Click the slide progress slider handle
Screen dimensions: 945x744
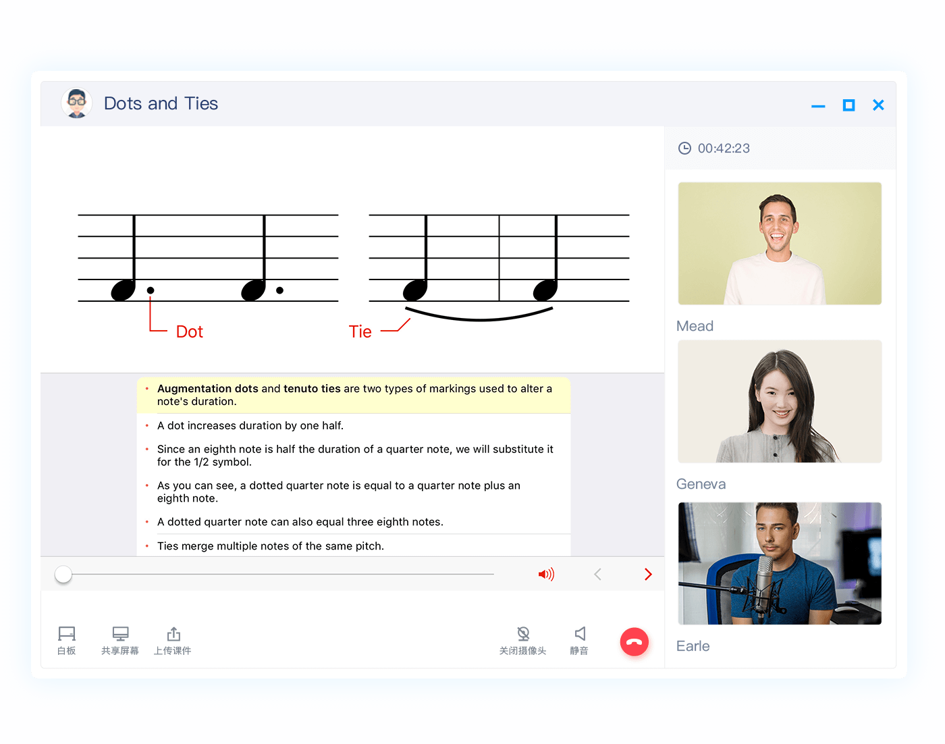(x=63, y=575)
